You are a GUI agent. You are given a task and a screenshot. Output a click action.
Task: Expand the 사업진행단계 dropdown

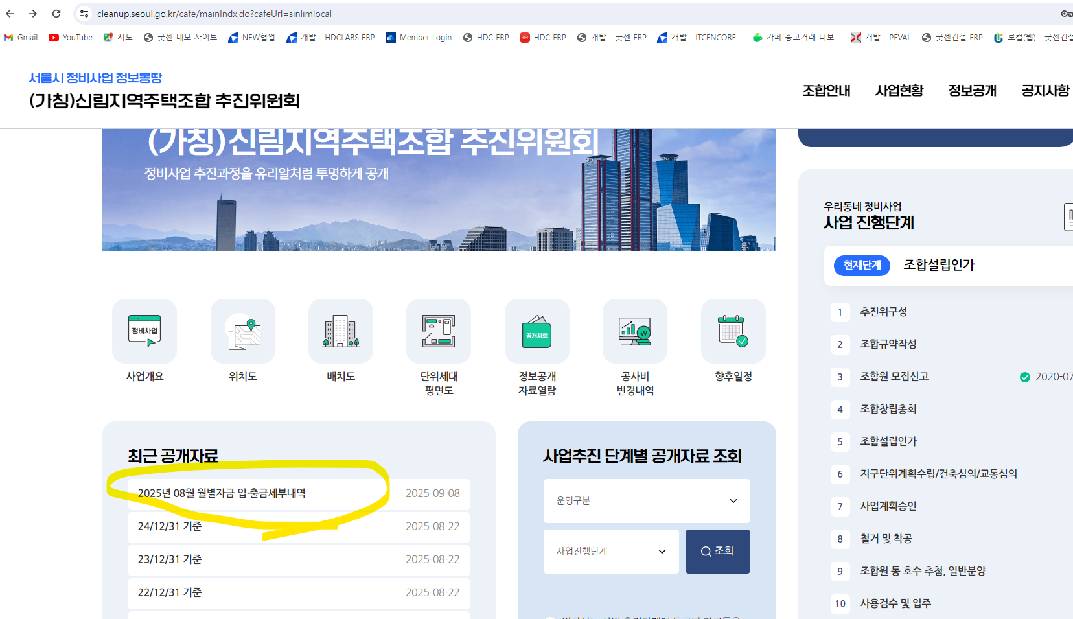click(611, 552)
